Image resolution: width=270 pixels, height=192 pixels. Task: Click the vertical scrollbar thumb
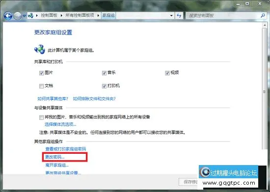pyautogui.click(x=265, y=89)
